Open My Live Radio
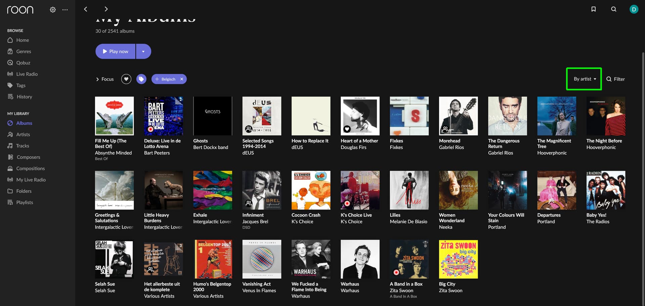 point(31,180)
